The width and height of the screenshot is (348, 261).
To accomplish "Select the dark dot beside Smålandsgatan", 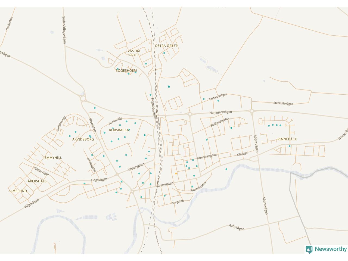I will (231, 128).
